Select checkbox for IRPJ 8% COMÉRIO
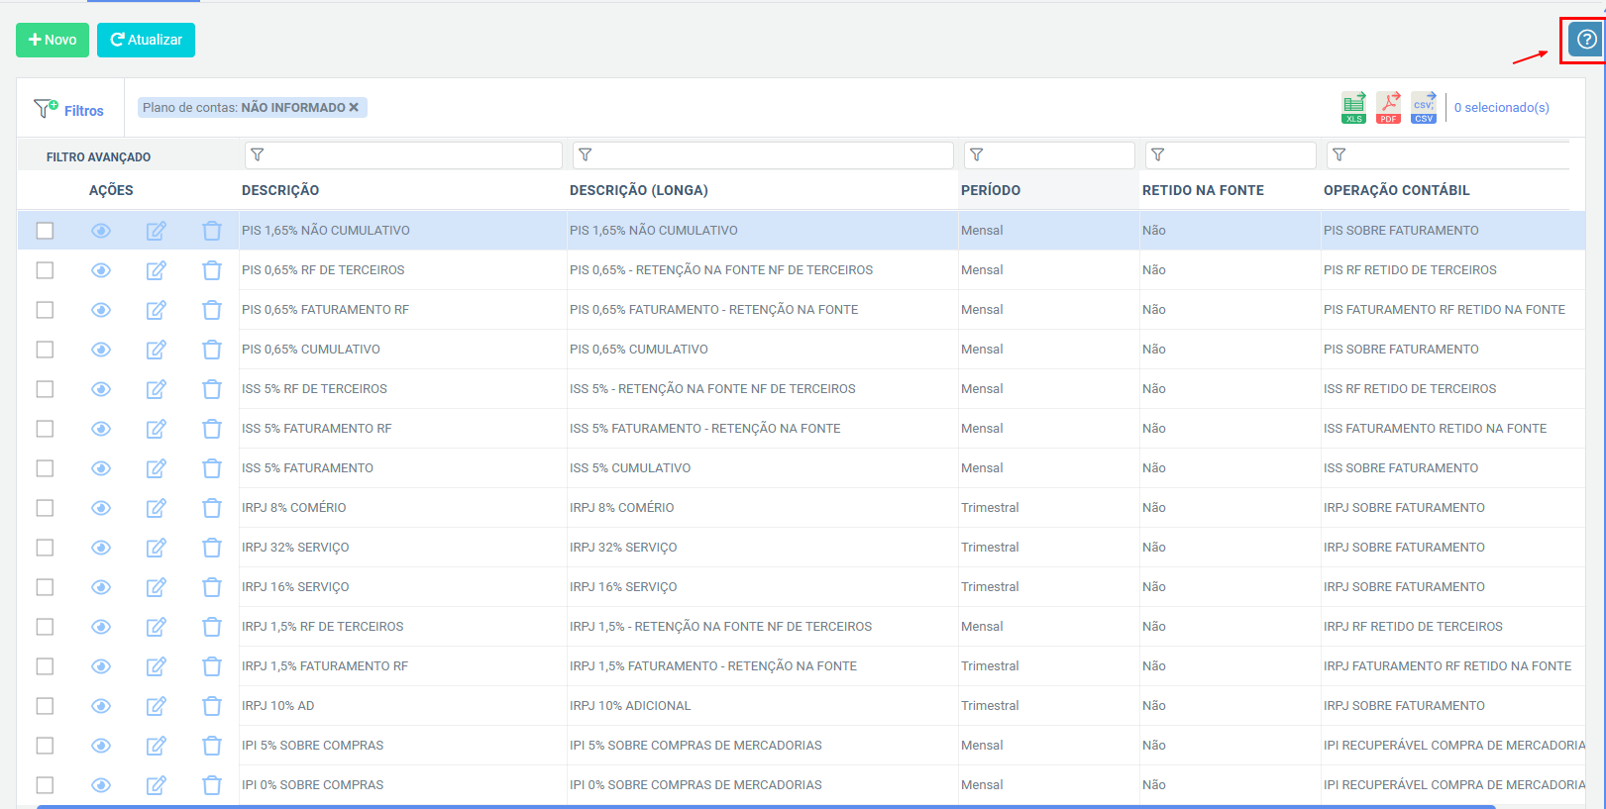 tap(45, 508)
